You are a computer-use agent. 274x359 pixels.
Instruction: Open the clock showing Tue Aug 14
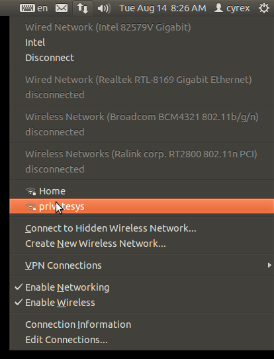pos(163,8)
